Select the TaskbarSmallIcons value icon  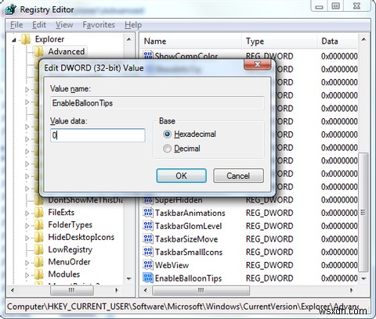(x=148, y=252)
